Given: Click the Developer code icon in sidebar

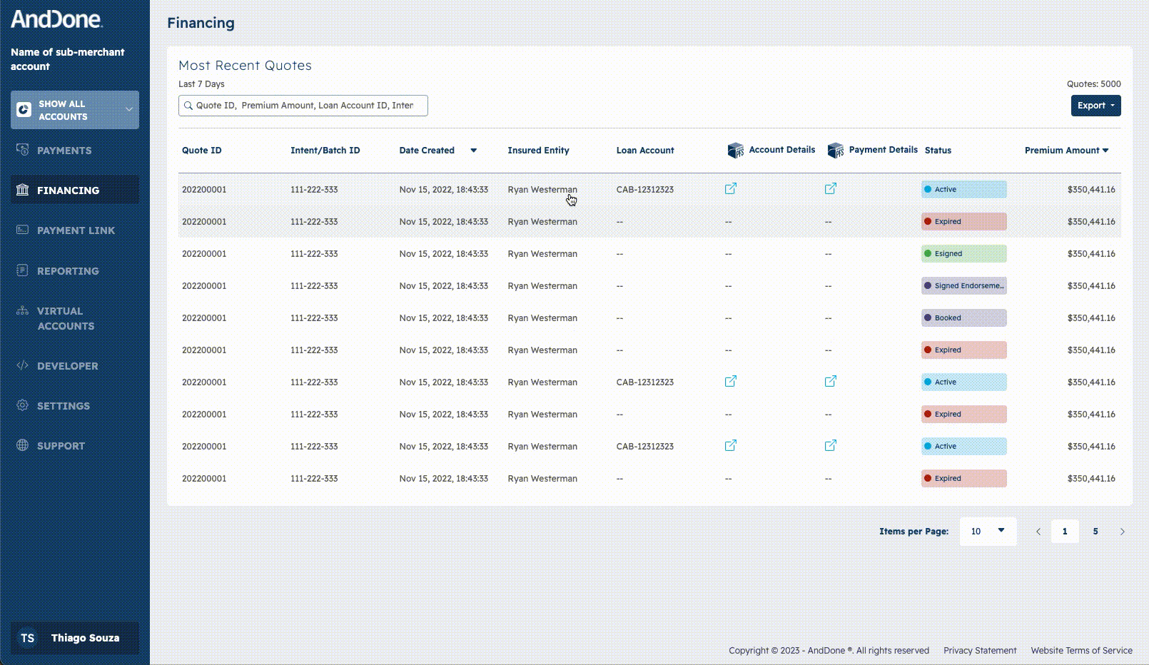Looking at the screenshot, I should [x=23, y=365].
